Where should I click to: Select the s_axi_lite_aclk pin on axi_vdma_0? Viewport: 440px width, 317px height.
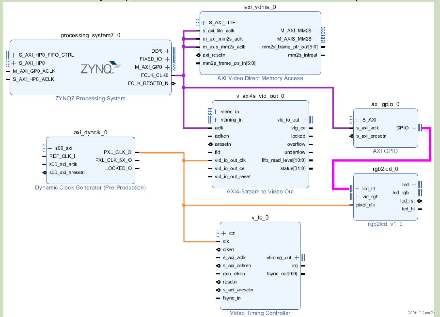pyautogui.click(x=218, y=31)
